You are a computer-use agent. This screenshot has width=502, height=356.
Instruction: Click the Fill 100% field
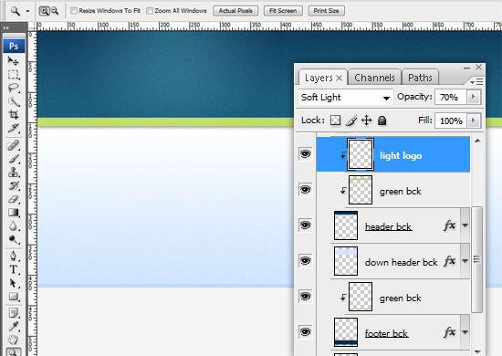point(451,120)
